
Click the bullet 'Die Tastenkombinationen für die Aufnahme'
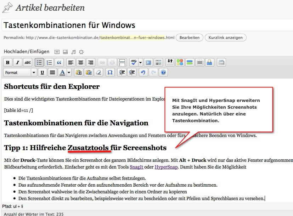82,178
